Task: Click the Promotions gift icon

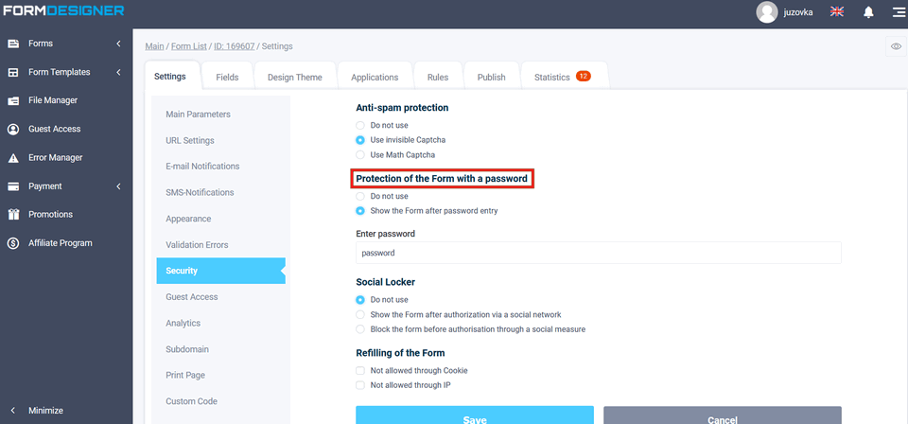Action: (x=13, y=215)
